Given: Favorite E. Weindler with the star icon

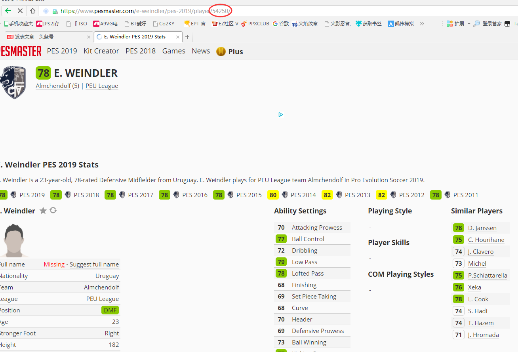Looking at the screenshot, I should (x=43, y=211).
